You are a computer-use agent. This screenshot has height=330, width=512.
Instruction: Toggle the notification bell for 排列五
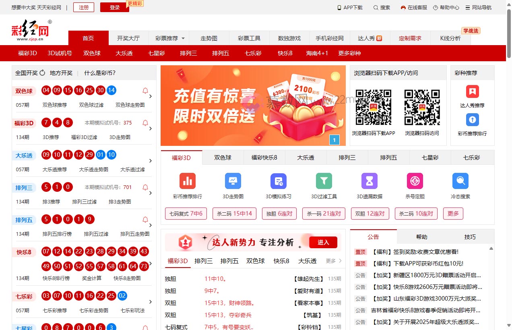pos(145,219)
